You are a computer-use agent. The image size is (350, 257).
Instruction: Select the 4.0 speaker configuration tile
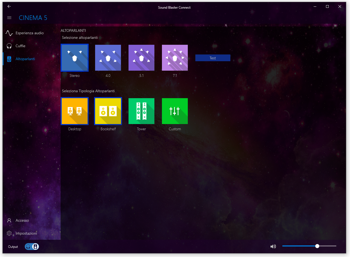click(x=108, y=58)
